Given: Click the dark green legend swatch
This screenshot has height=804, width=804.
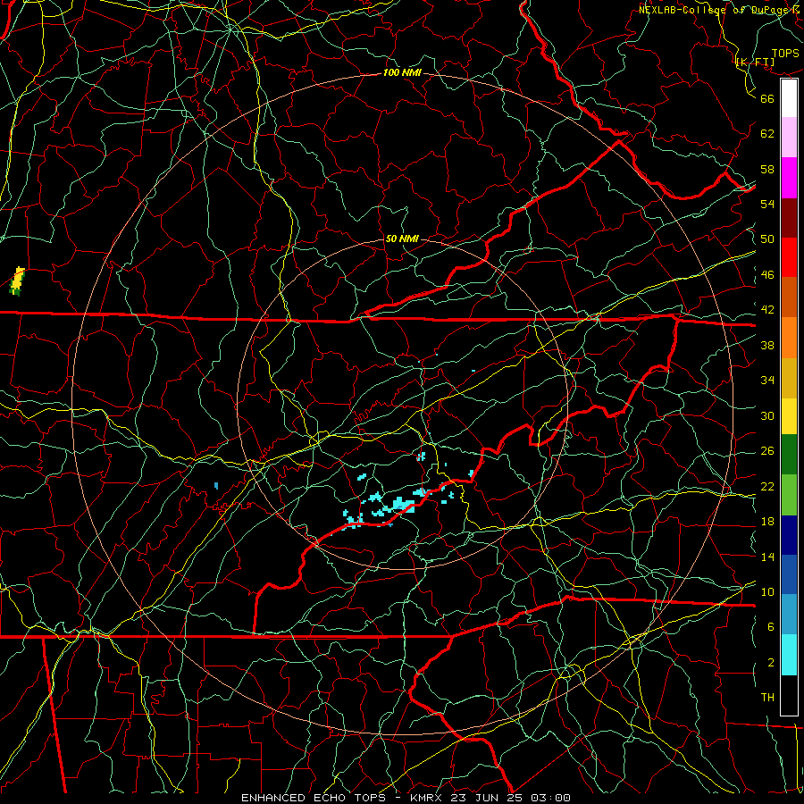Looking at the screenshot, I should click(x=789, y=455).
